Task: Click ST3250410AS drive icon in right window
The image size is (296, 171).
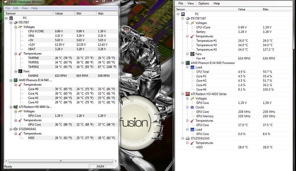Action: (188, 139)
